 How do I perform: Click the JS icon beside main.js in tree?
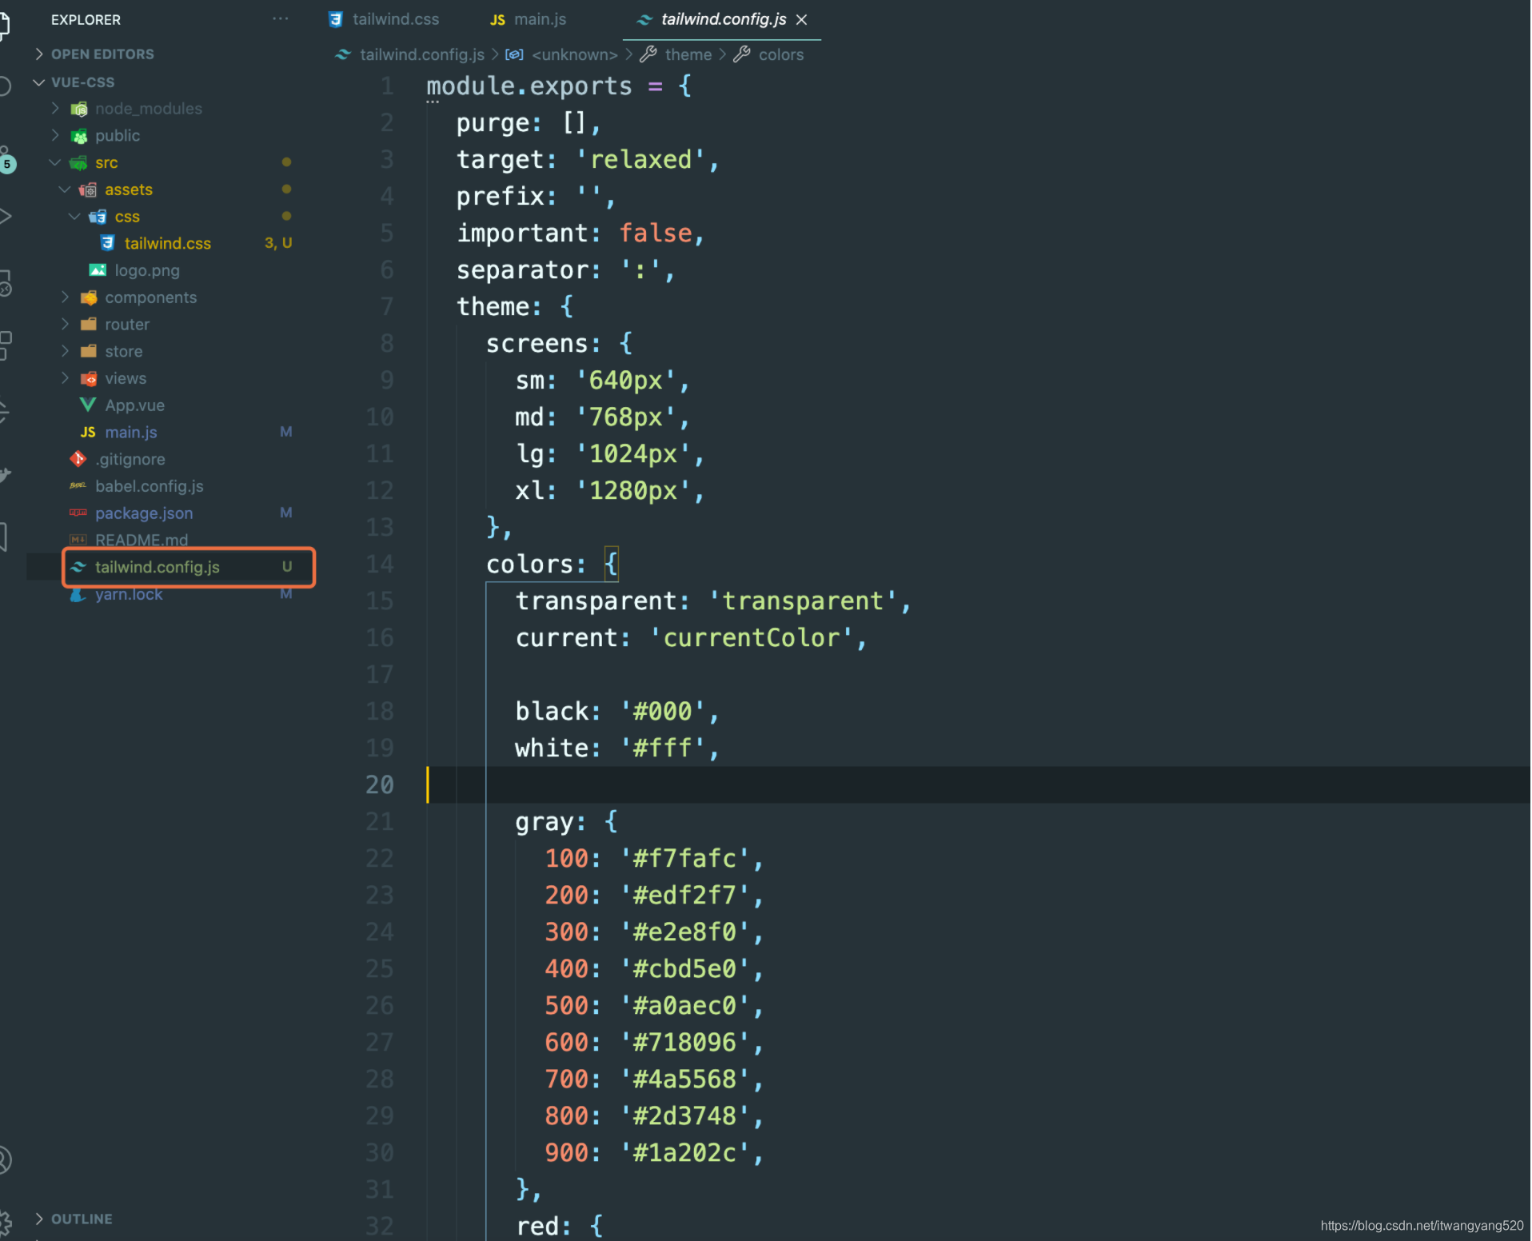[88, 432]
